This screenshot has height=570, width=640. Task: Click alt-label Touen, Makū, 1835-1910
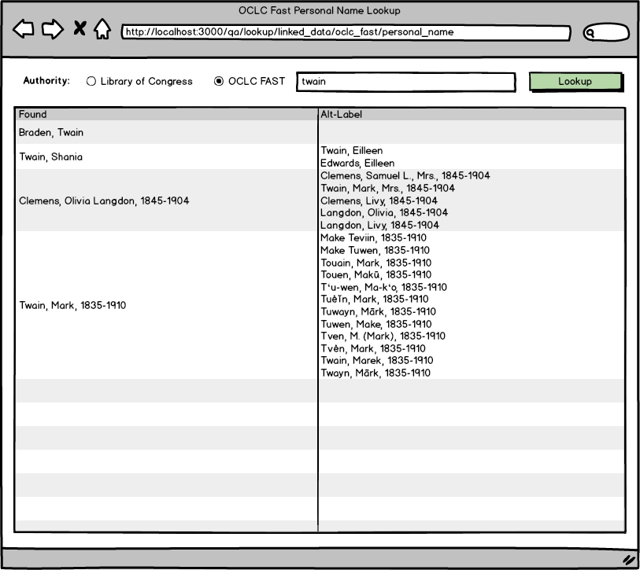click(x=376, y=274)
